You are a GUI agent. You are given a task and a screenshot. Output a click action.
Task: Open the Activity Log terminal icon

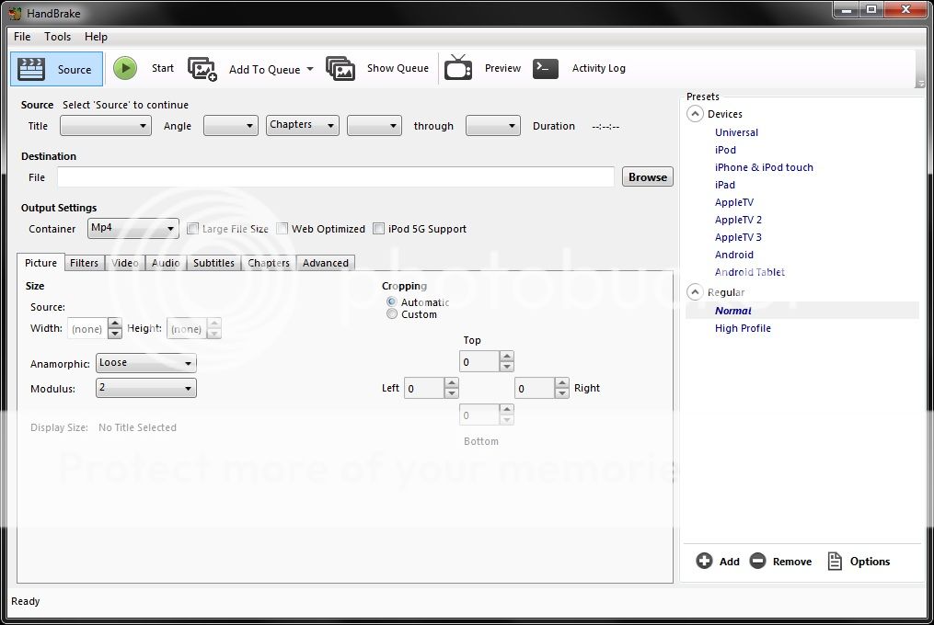pos(546,68)
